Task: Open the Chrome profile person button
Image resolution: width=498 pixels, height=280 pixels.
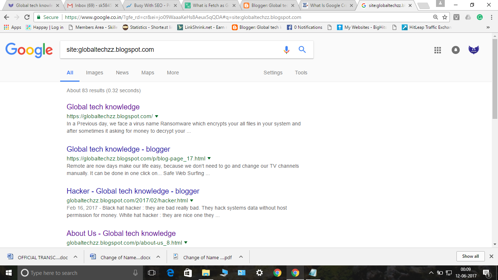Action: (440, 3)
